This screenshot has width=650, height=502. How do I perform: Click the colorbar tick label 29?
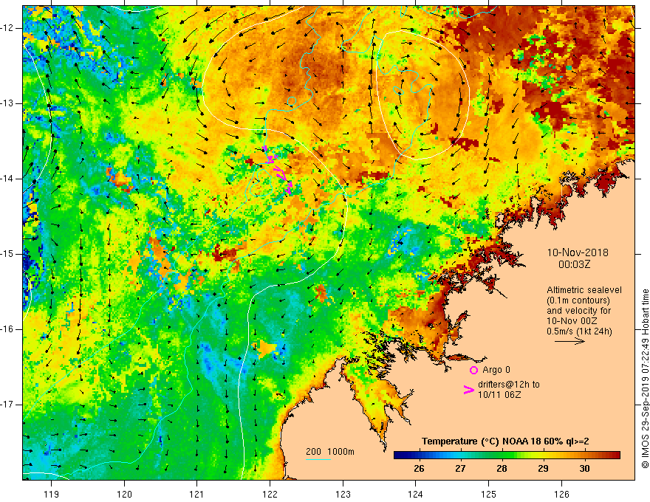[x=543, y=469]
